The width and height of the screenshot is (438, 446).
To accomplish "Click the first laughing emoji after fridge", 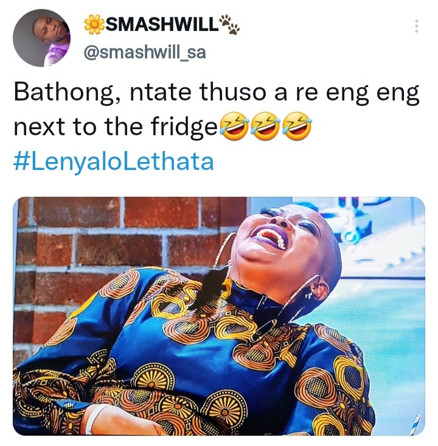I will coord(235,126).
